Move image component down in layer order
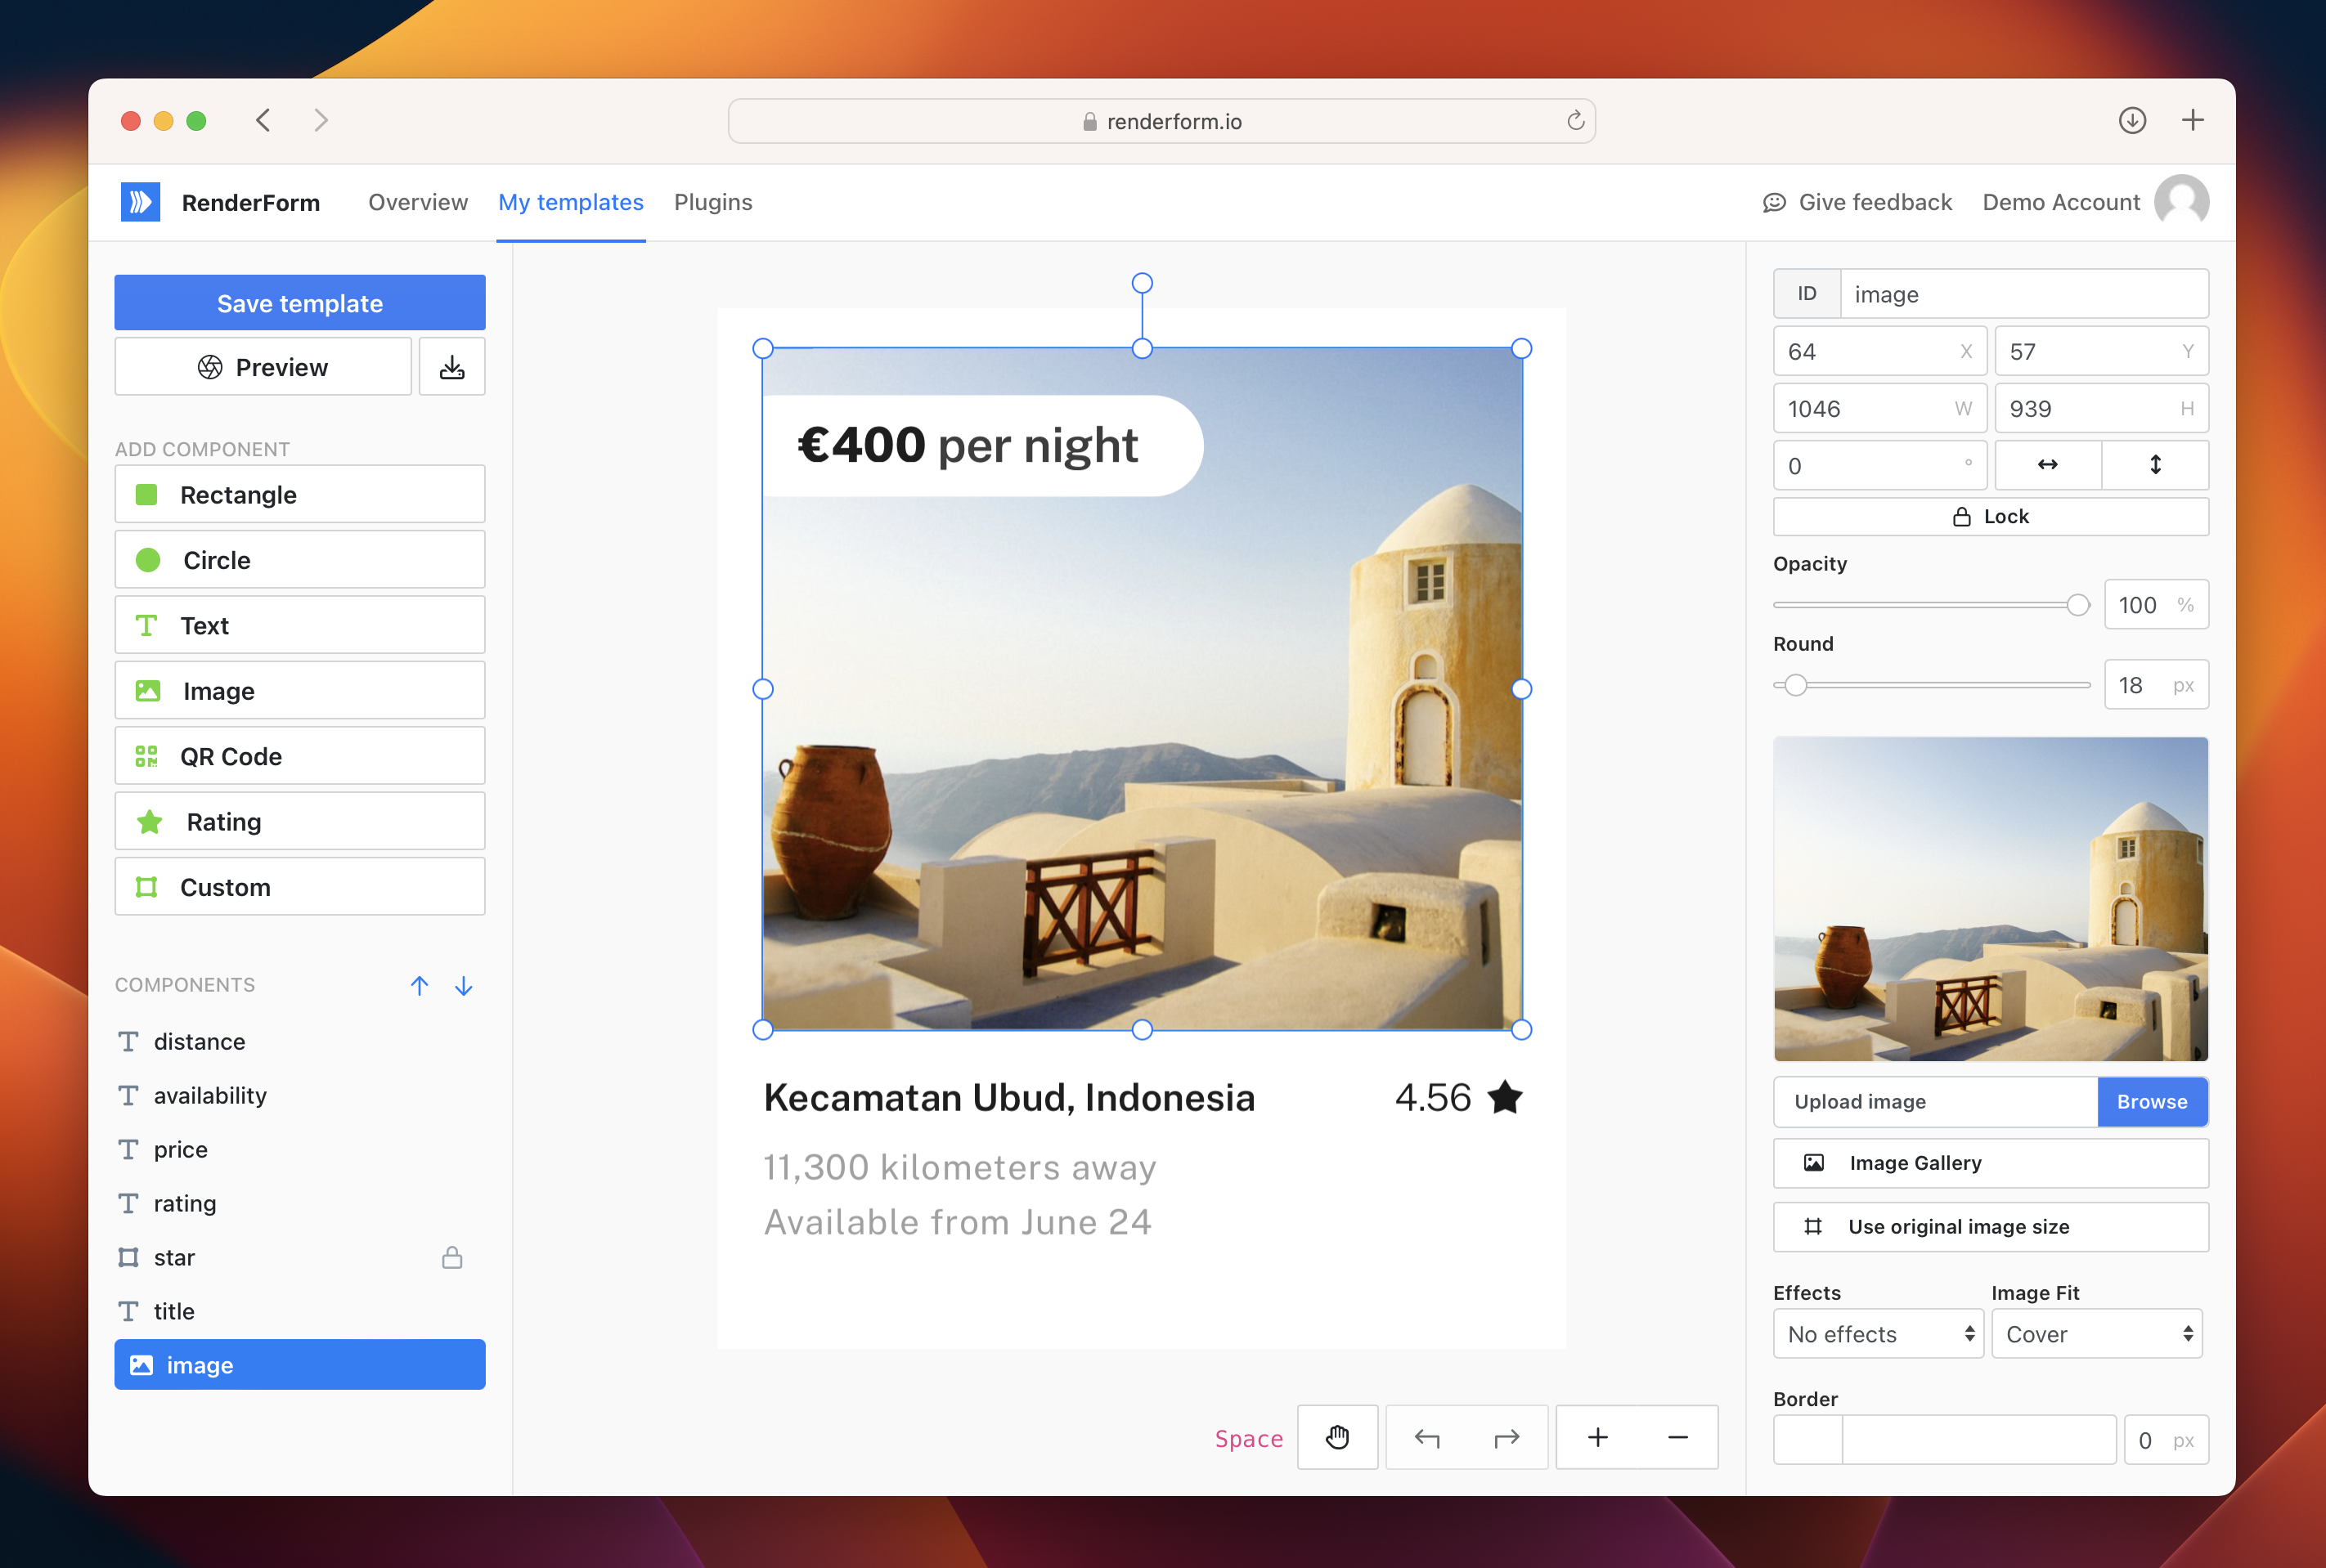 click(462, 987)
